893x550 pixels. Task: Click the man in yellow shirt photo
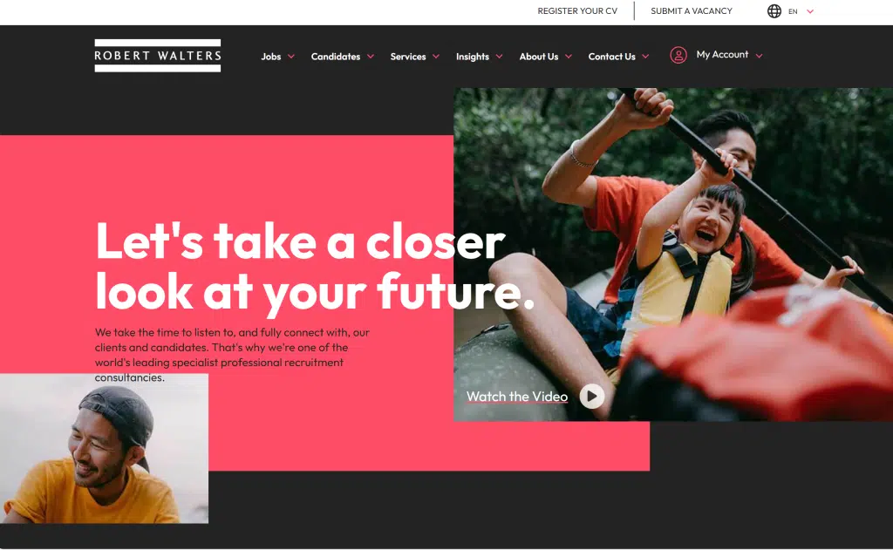click(x=105, y=448)
